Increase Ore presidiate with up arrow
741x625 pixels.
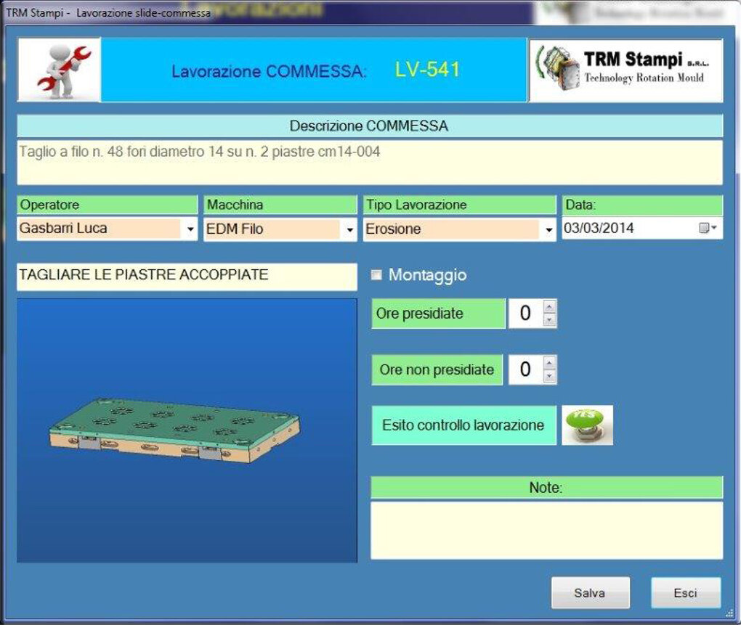point(549,307)
